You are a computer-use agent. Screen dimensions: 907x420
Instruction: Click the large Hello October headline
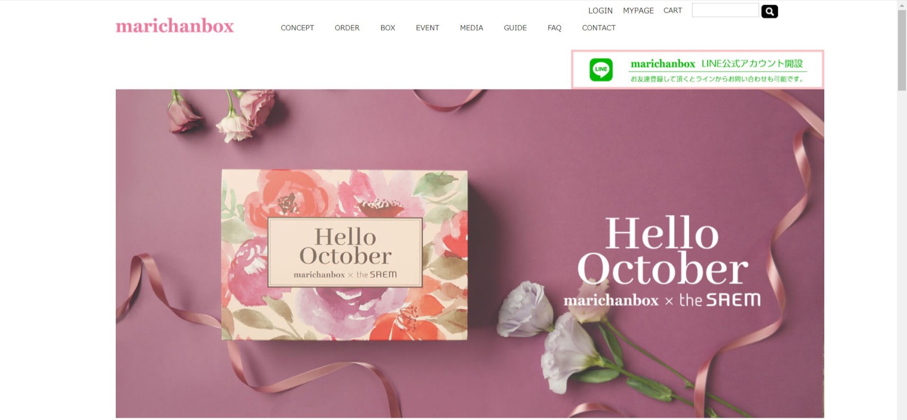[x=662, y=251]
